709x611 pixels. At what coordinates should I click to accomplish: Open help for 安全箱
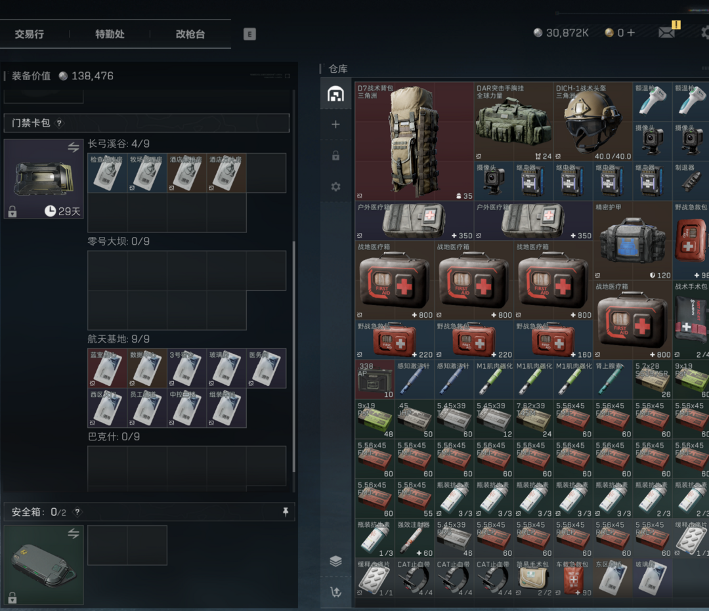77,512
